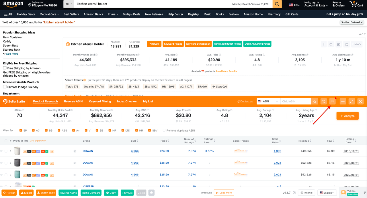
Task: Open the My List tab
Action: click(x=148, y=101)
